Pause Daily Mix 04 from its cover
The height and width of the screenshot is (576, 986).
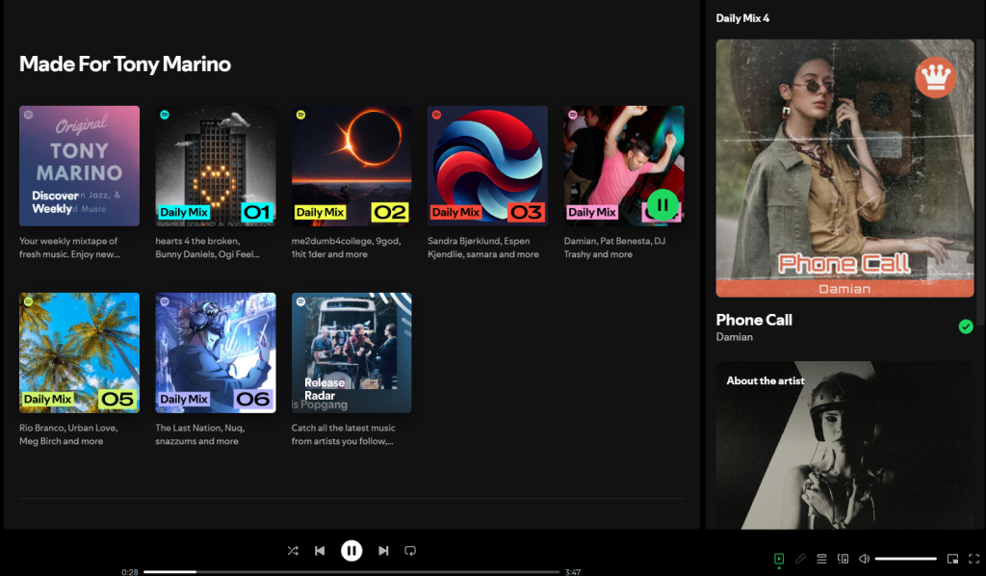(x=662, y=205)
